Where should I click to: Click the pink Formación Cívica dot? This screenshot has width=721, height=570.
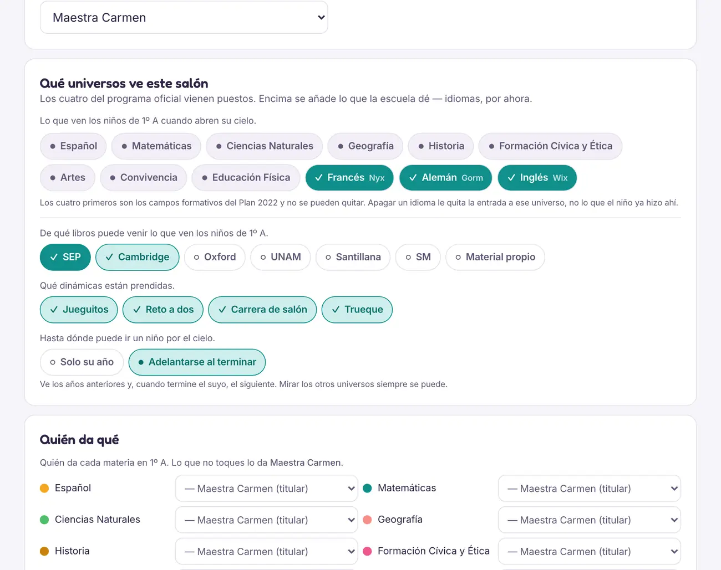click(x=367, y=551)
